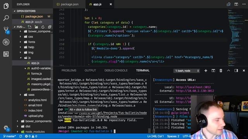Open app.js in Open Editors list
Viewport: 248px width, 139px height.
tap(33, 22)
